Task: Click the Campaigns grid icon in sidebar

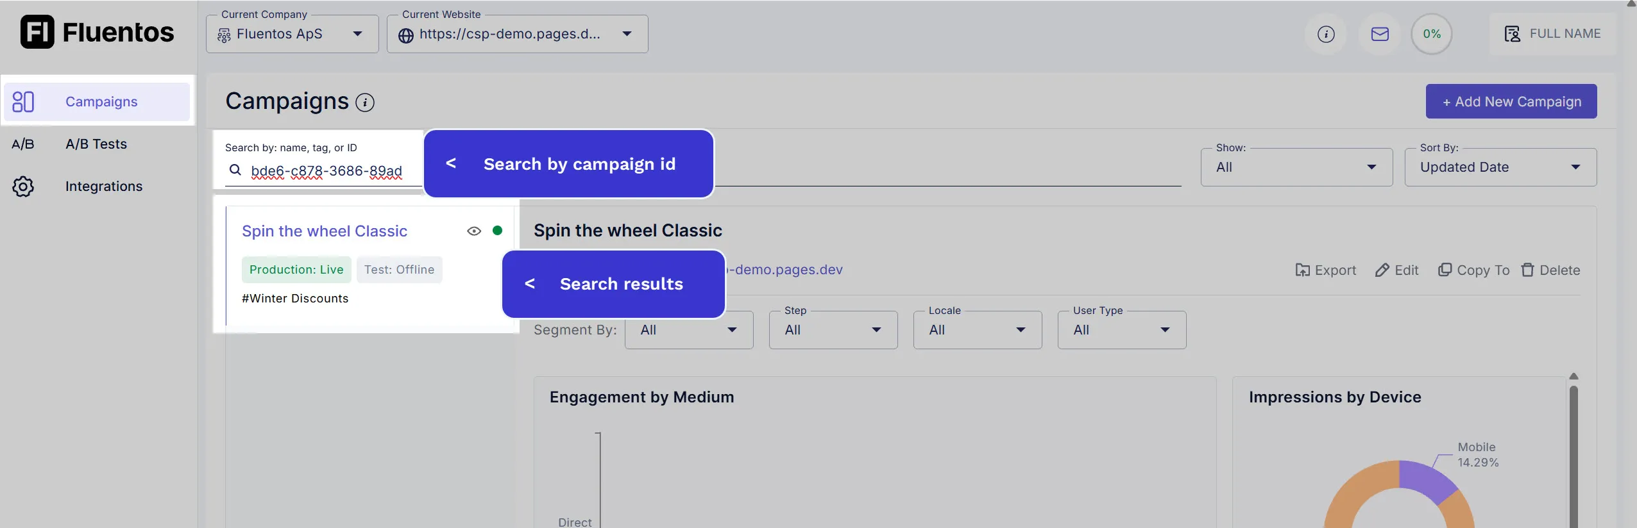Action: (23, 101)
